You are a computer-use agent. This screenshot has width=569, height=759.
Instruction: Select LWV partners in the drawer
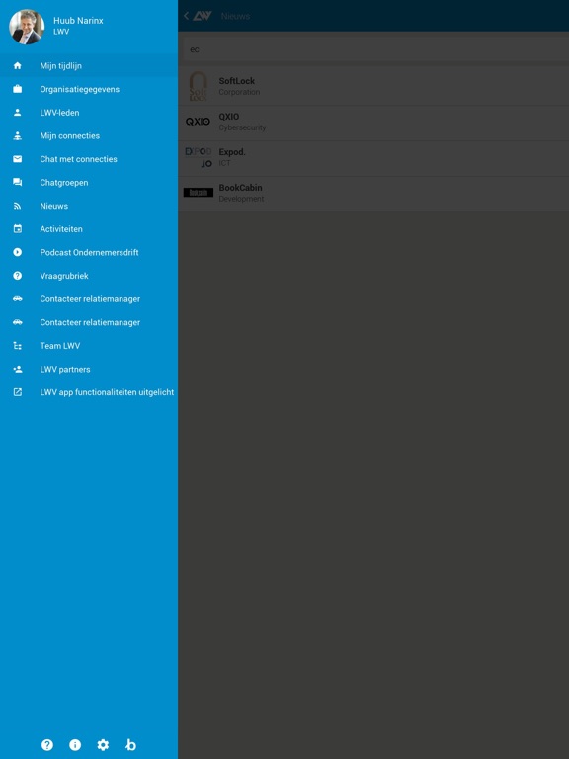tap(89, 369)
